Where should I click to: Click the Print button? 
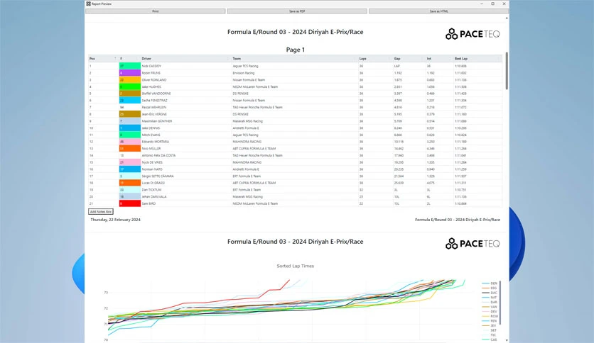[x=156, y=11]
